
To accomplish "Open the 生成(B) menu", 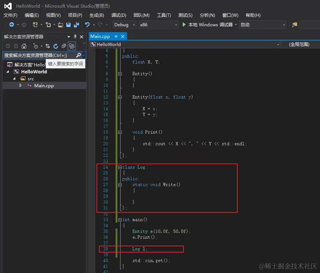I will click(x=96, y=15).
